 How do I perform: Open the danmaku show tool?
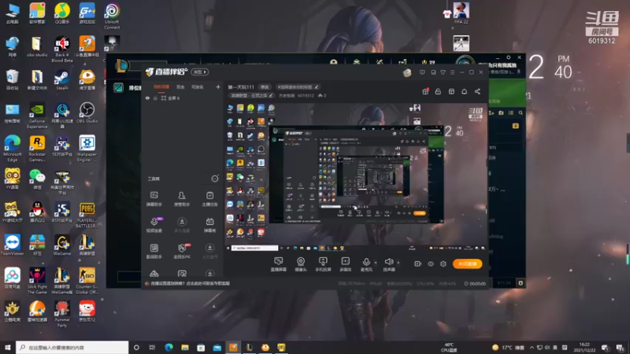click(209, 225)
